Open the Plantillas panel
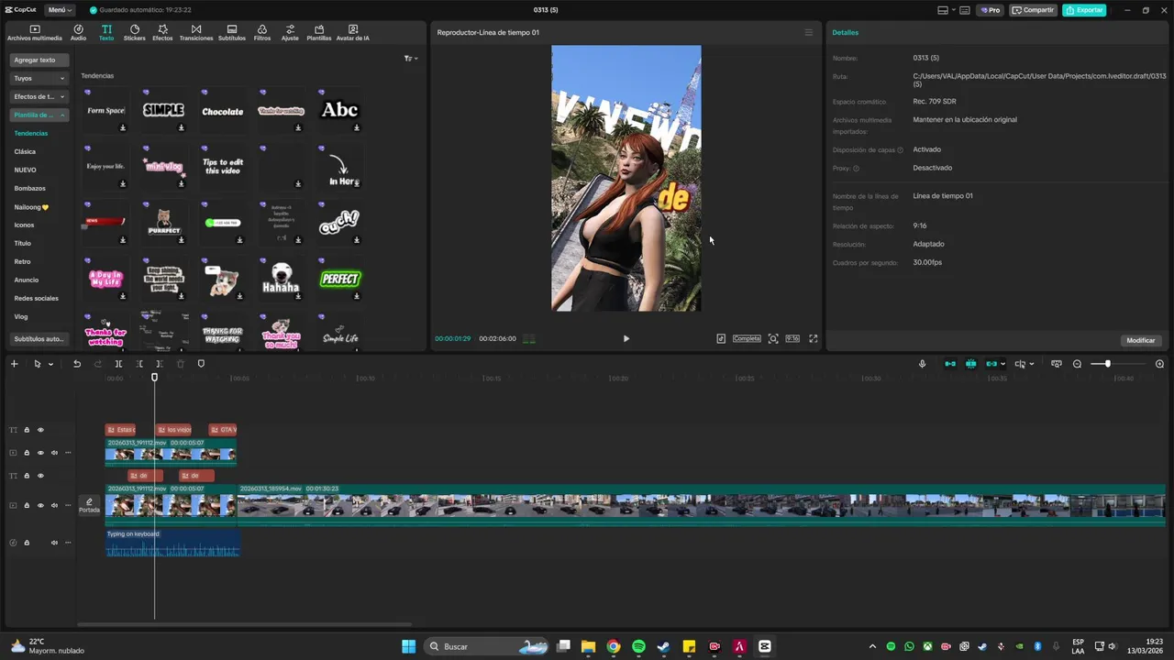Screen dimensions: 1174x660 pos(319,33)
